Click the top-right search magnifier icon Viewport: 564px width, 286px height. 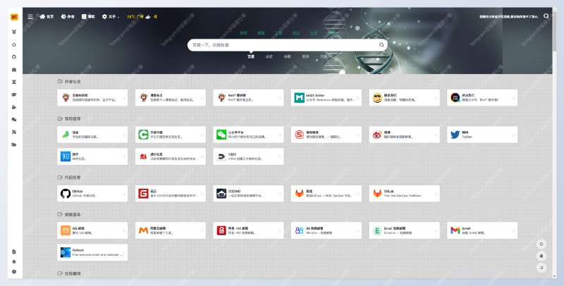(x=546, y=15)
